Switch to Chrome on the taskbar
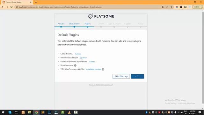Image resolution: width=204 pixels, height=115 pixels. click(36, 112)
